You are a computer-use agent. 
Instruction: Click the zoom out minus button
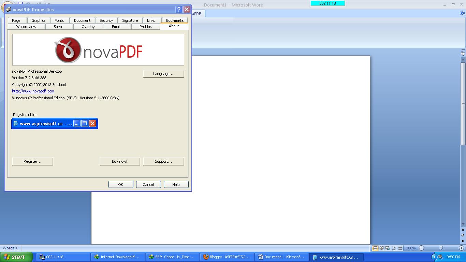[421, 248]
